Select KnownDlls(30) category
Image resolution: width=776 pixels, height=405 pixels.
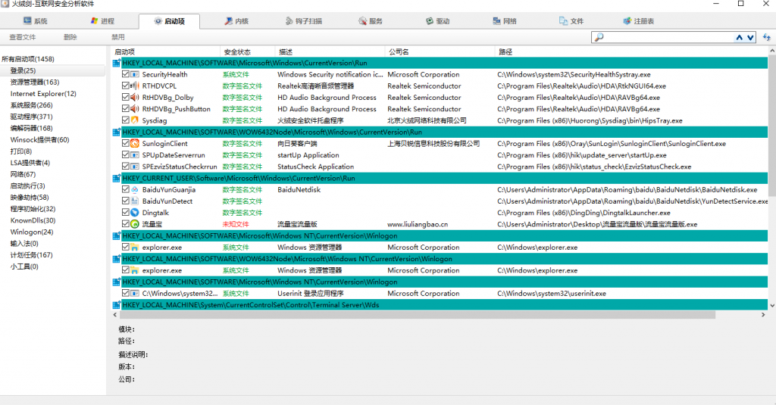tap(33, 220)
